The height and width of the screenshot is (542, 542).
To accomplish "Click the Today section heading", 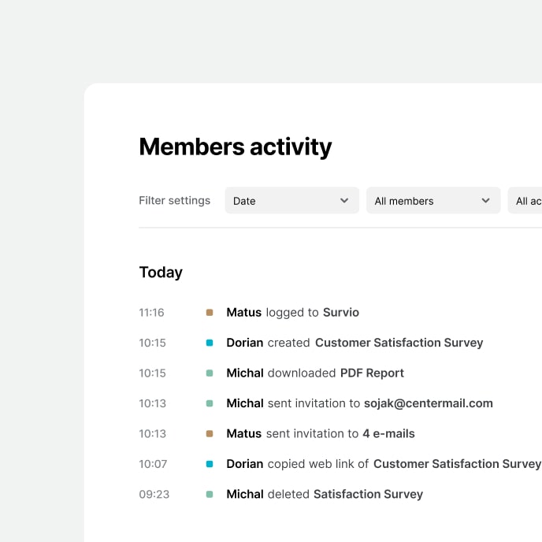I will pos(161,273).
